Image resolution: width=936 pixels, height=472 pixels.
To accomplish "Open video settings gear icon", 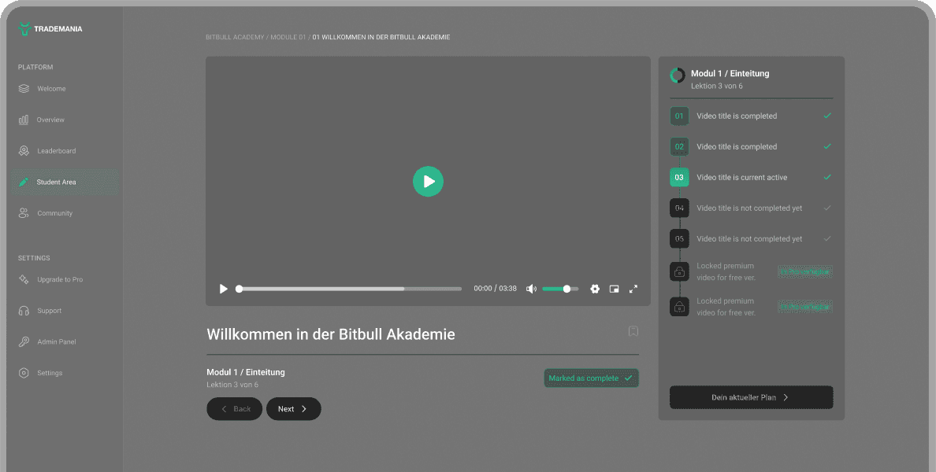I will (595, 289).
